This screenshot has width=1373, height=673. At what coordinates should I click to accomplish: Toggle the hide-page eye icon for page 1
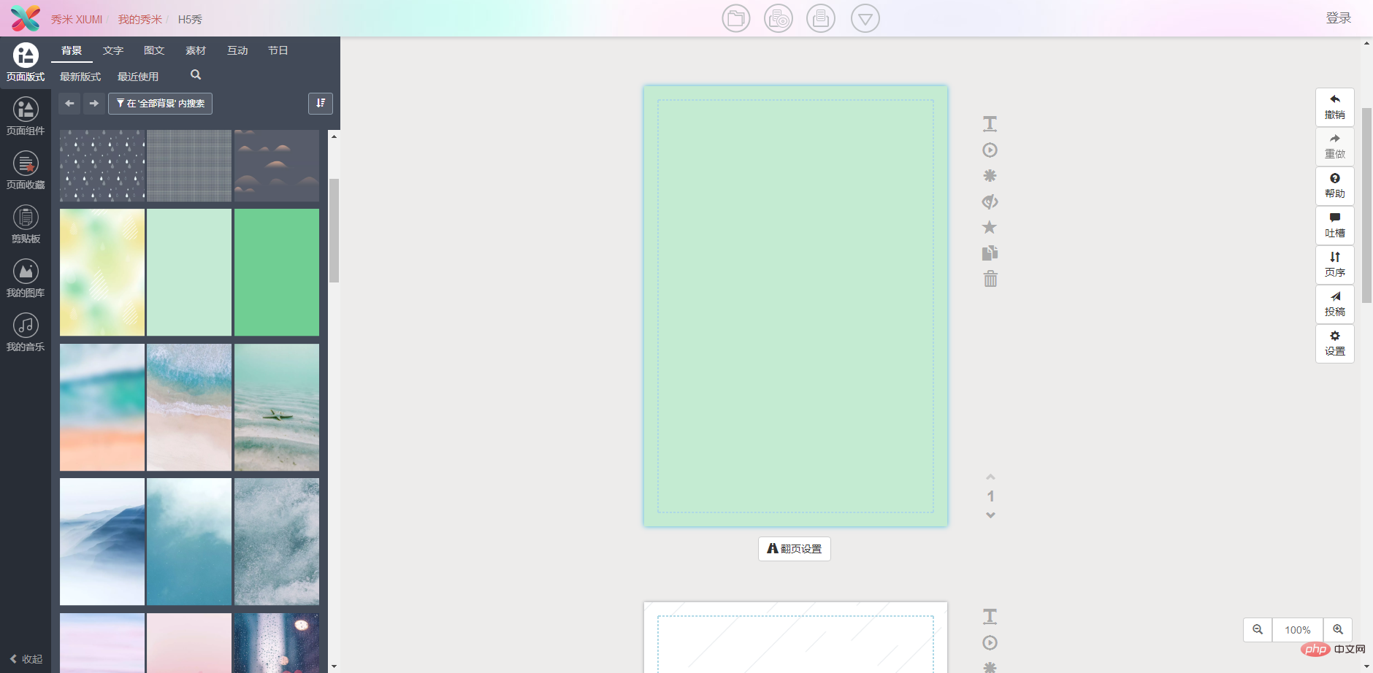coord(990,201)
